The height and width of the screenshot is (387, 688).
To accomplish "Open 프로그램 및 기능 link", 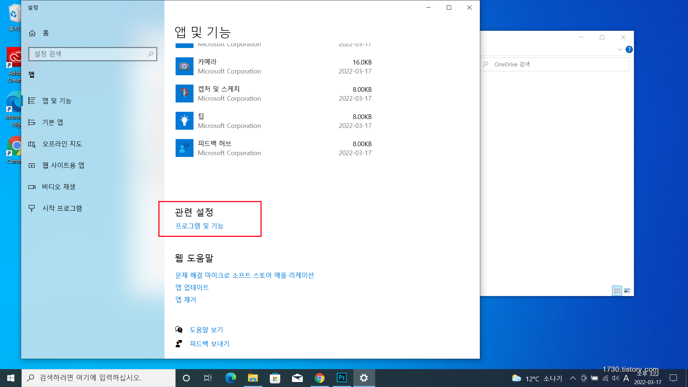I will coord(199,226).
